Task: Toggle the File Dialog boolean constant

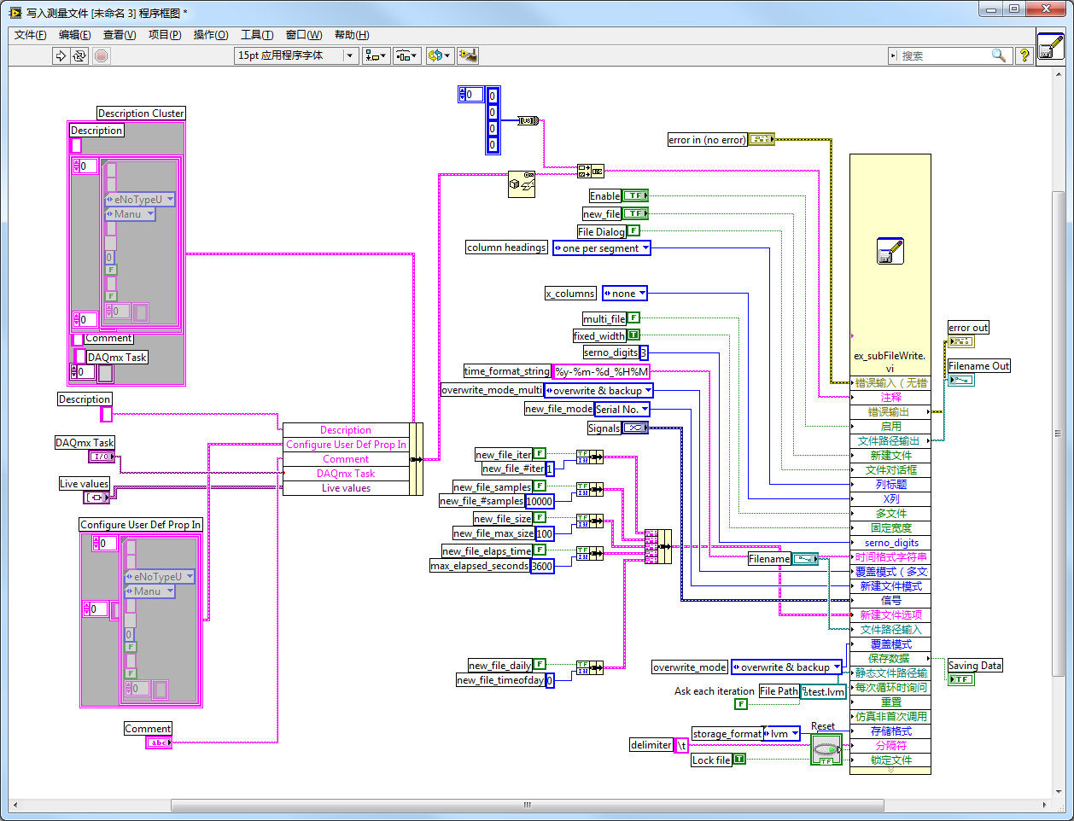Action: (633, 231)
